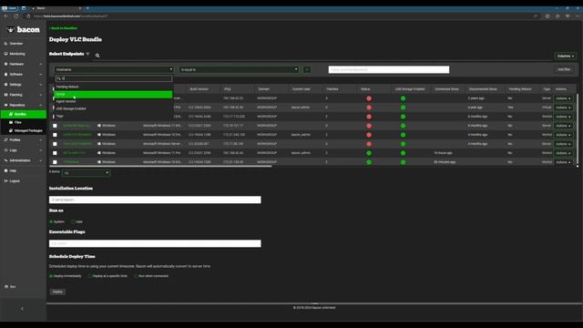Image resolution: width=583 pixels, height=328 pixels.
Task: Click the filter value text field
Action: pyautogui.click(x=389, y=69)
